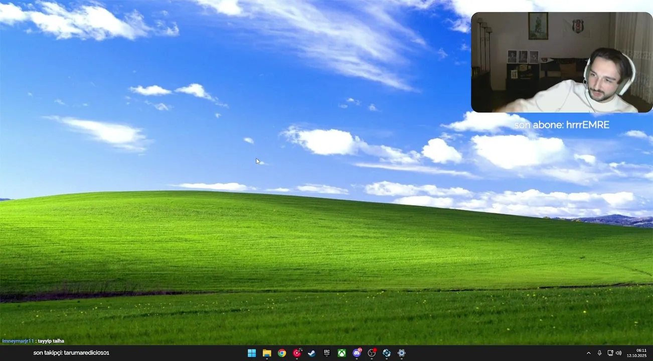
Task: Click the microphone tray icon
Action: point(599,353)
